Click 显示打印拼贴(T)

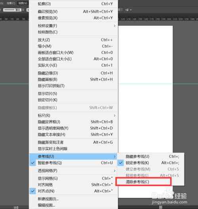(x=73, y=86)
